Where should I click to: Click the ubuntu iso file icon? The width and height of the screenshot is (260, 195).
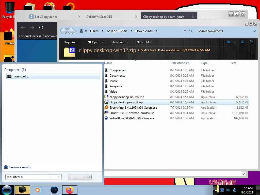(106, 113)
